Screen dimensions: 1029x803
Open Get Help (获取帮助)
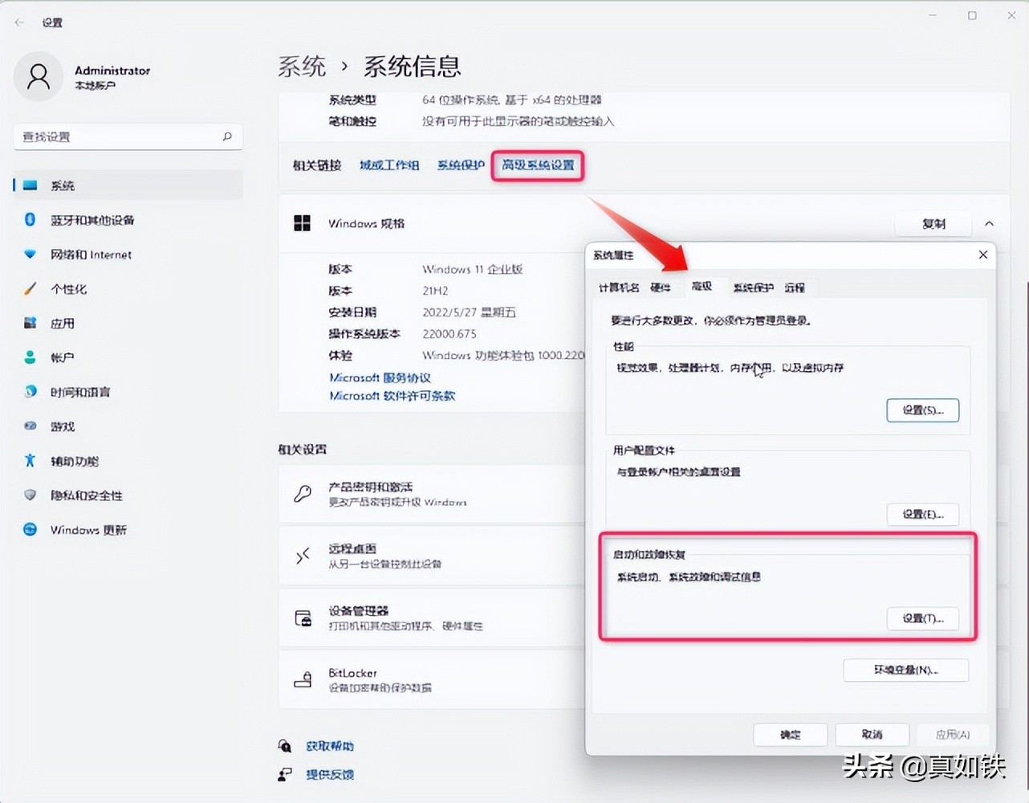coord(329,745)
